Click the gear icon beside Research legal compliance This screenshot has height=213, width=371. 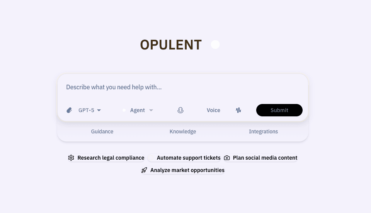pos(71,158)
